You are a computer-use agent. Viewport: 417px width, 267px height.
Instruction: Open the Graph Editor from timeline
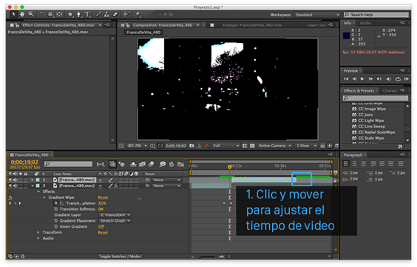tap(180, 165)
